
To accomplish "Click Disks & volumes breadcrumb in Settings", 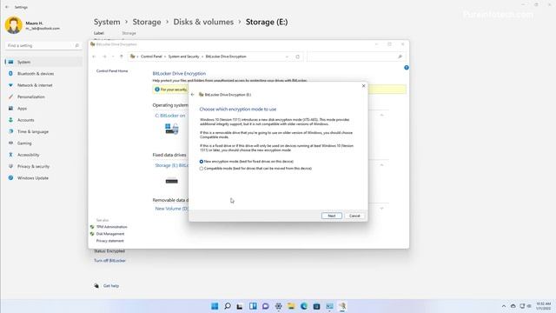I will click(x=203, y=22).
